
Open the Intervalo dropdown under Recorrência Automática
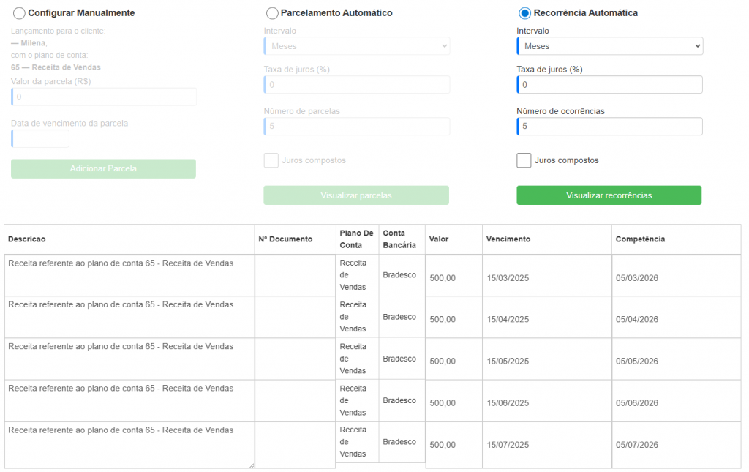point(609,46)
